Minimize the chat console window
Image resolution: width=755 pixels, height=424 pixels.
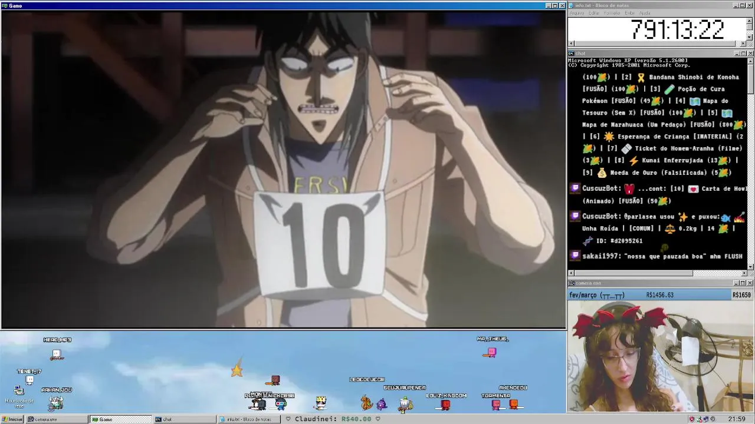[736, 54]
